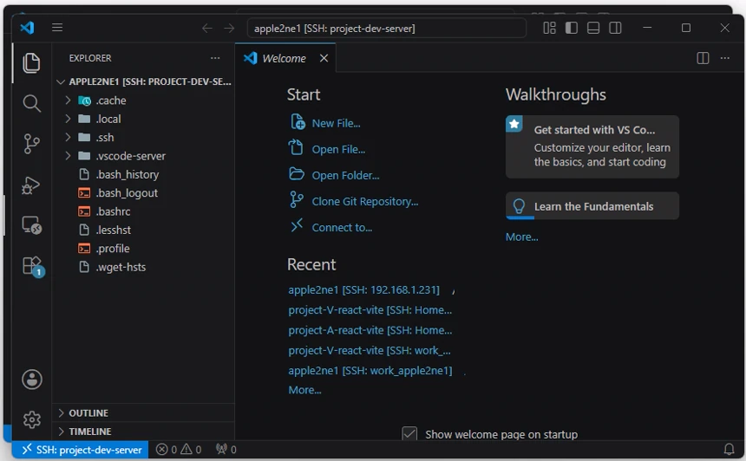This screenshot has height=461, width=746.
Task: Expand the .ssh folder
Action: [x=144, y=138]
